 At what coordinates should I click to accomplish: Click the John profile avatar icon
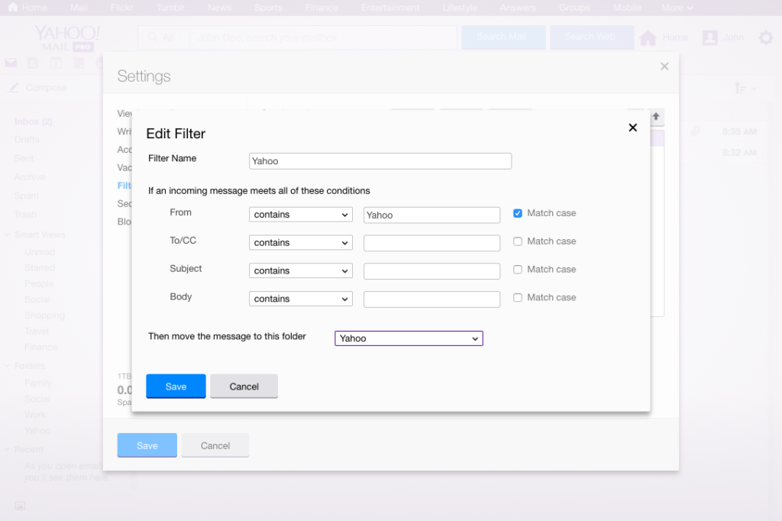point(710,37)
